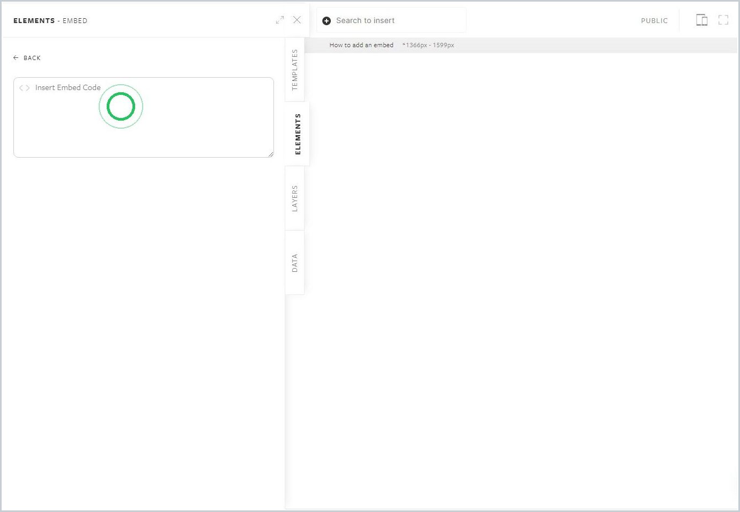This screenshot has width=740, height=512.
Task: Go back using the BACK arrow link
Action: pos(27,58)
